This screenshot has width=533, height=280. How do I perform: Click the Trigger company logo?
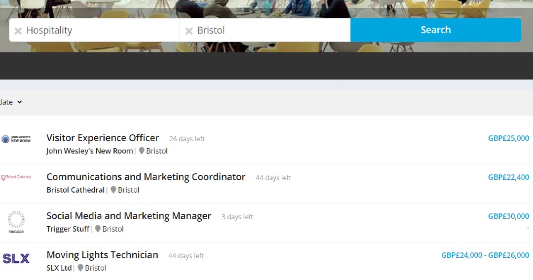(x=16, y=222)
